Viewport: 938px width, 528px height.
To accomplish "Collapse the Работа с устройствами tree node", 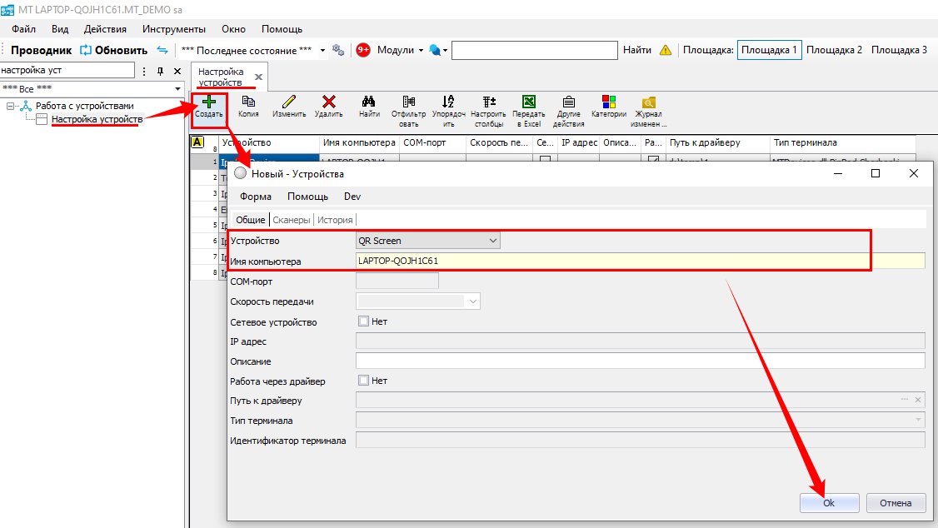I will (11, 106).
